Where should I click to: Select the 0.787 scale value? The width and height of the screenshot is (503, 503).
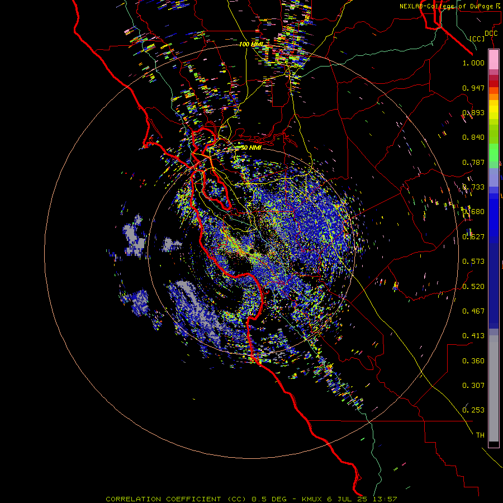[473, 162]
